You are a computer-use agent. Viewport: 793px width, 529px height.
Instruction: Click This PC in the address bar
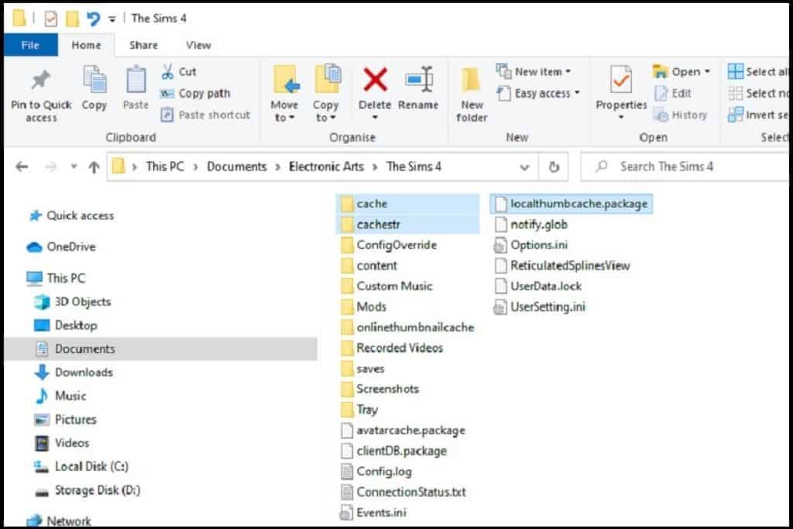[165, 167]
